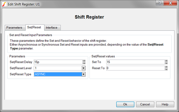Confirm changes with the Ok button
179x112 pixels.
coord(125,104)
